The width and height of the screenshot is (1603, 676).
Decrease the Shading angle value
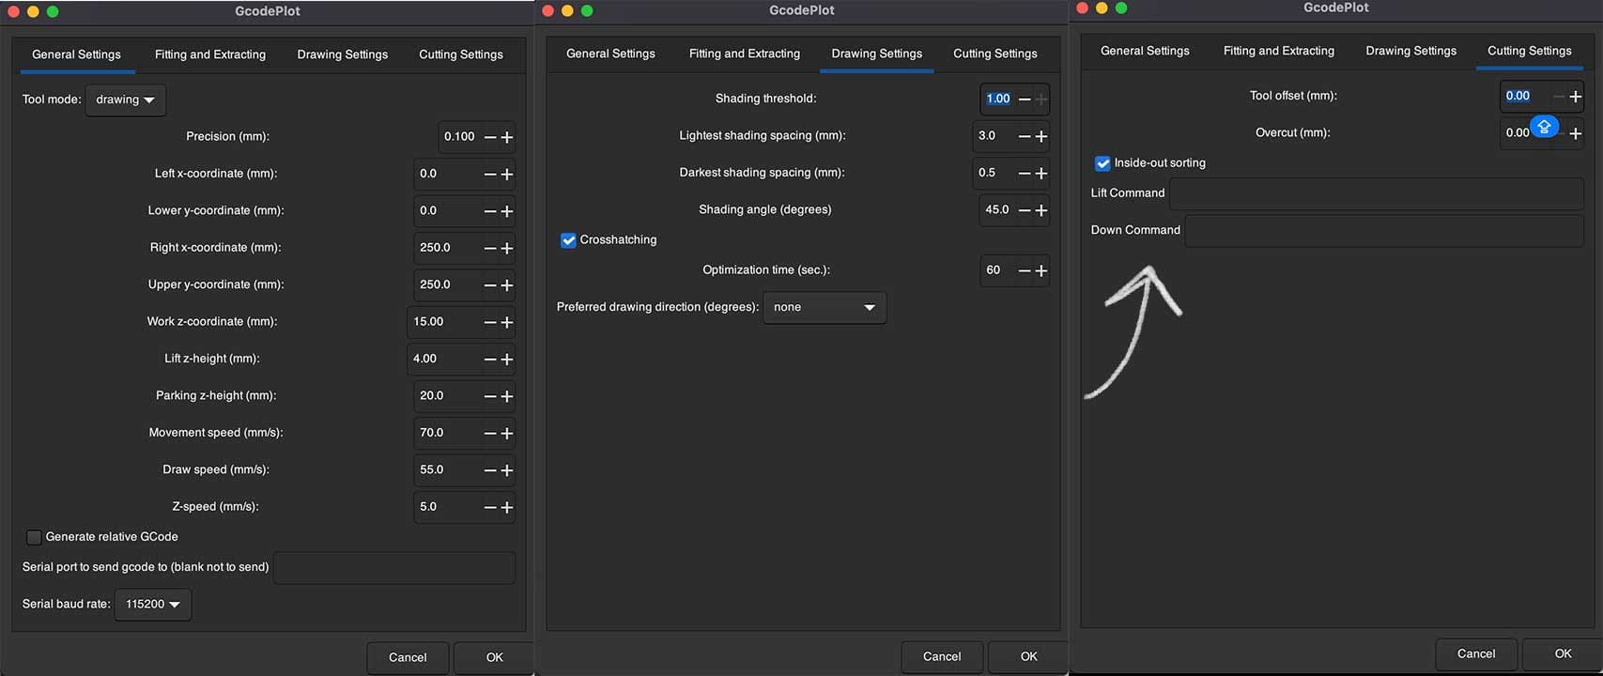coord(1025,210)
